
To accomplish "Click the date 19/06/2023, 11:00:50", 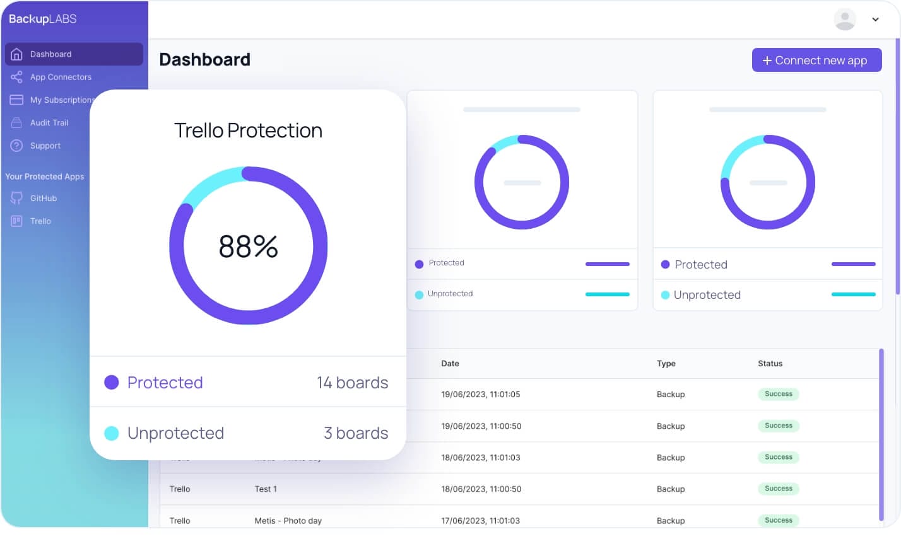I will [x=481, y=426].
